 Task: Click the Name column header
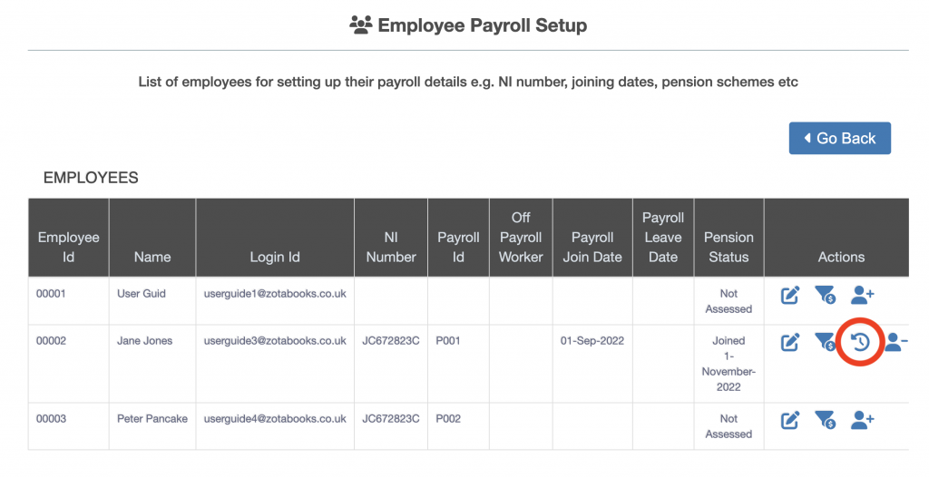152,257
